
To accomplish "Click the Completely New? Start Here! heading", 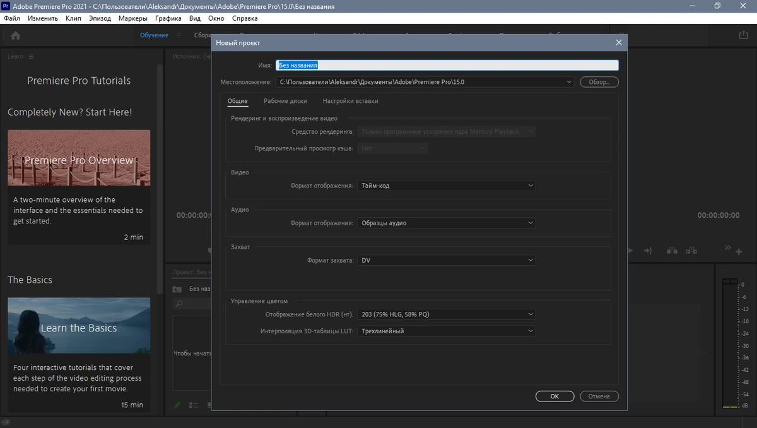I will [70, 112].
